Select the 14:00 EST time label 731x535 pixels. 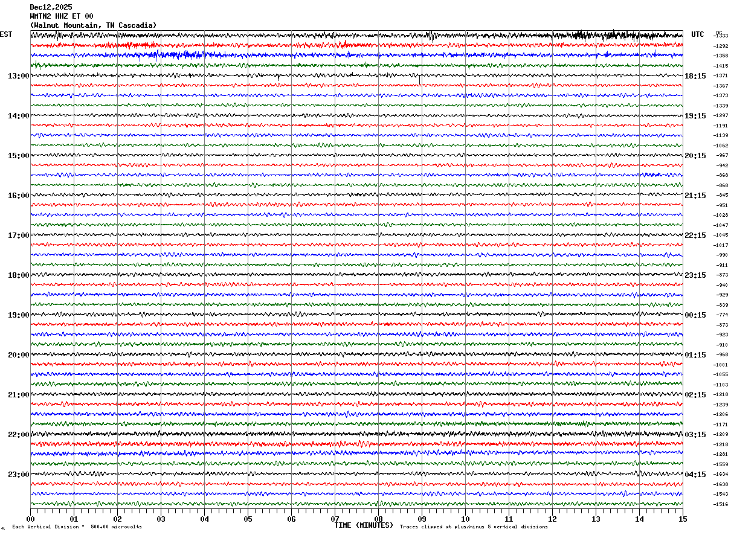[x=19, y=116]
